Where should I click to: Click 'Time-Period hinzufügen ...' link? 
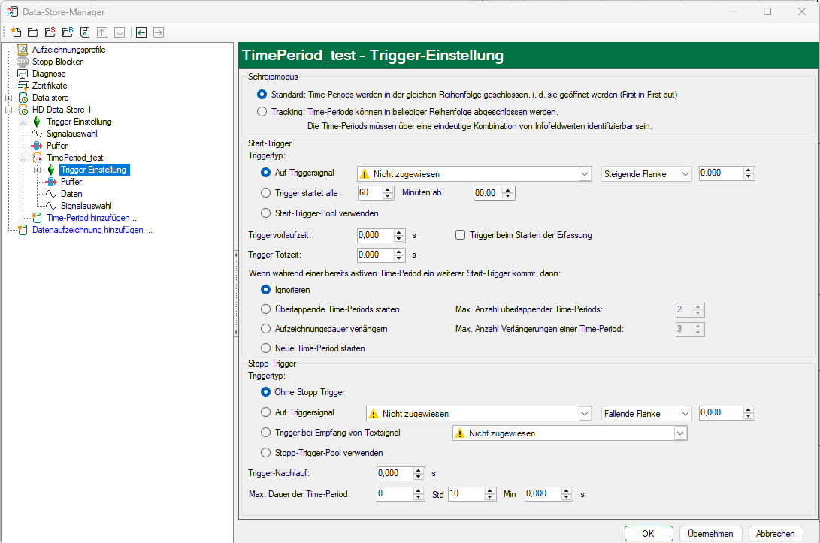click(92, 218)
